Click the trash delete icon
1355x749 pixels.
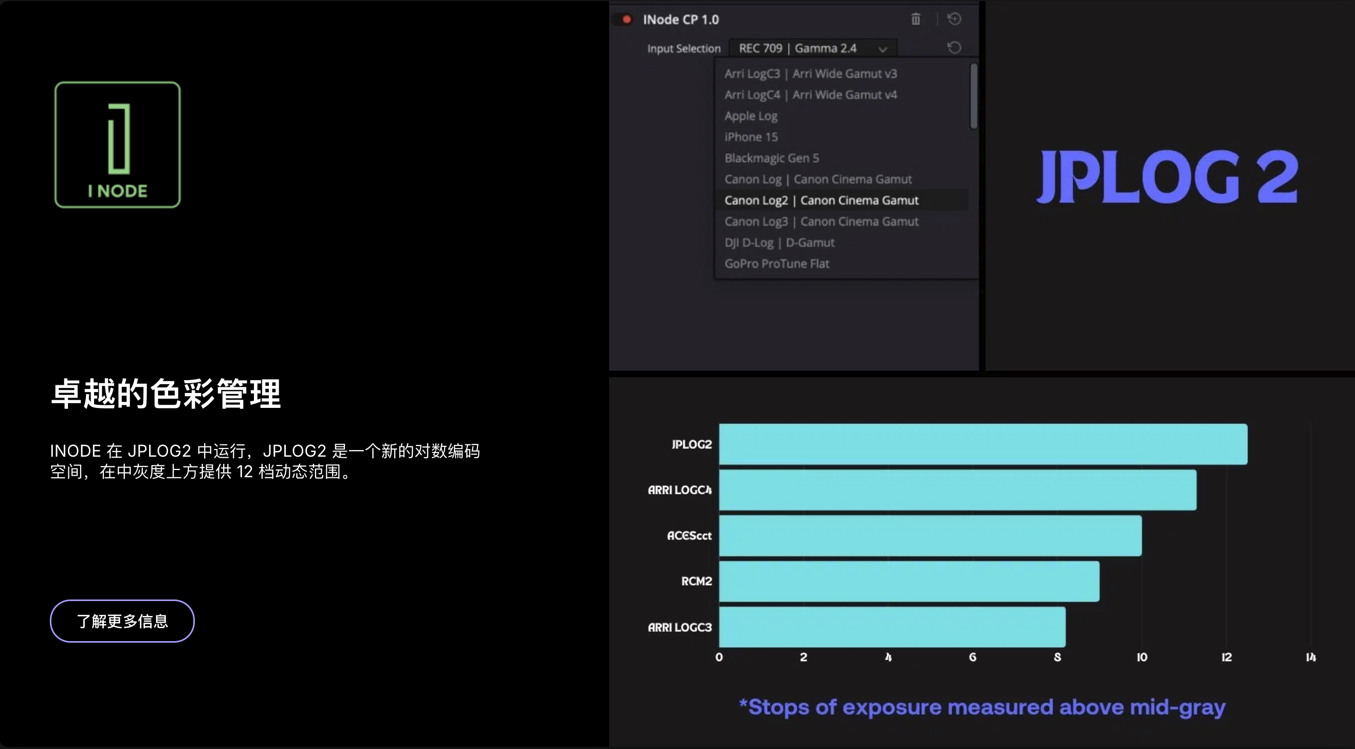[916, 20]
